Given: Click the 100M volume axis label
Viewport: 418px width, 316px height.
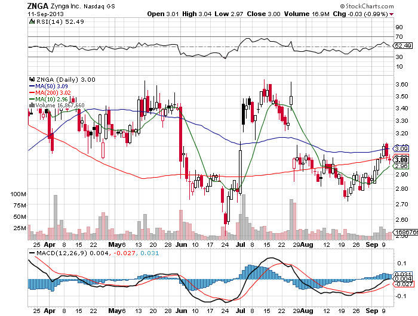Looking at the screenshot, I should [18, 194].
